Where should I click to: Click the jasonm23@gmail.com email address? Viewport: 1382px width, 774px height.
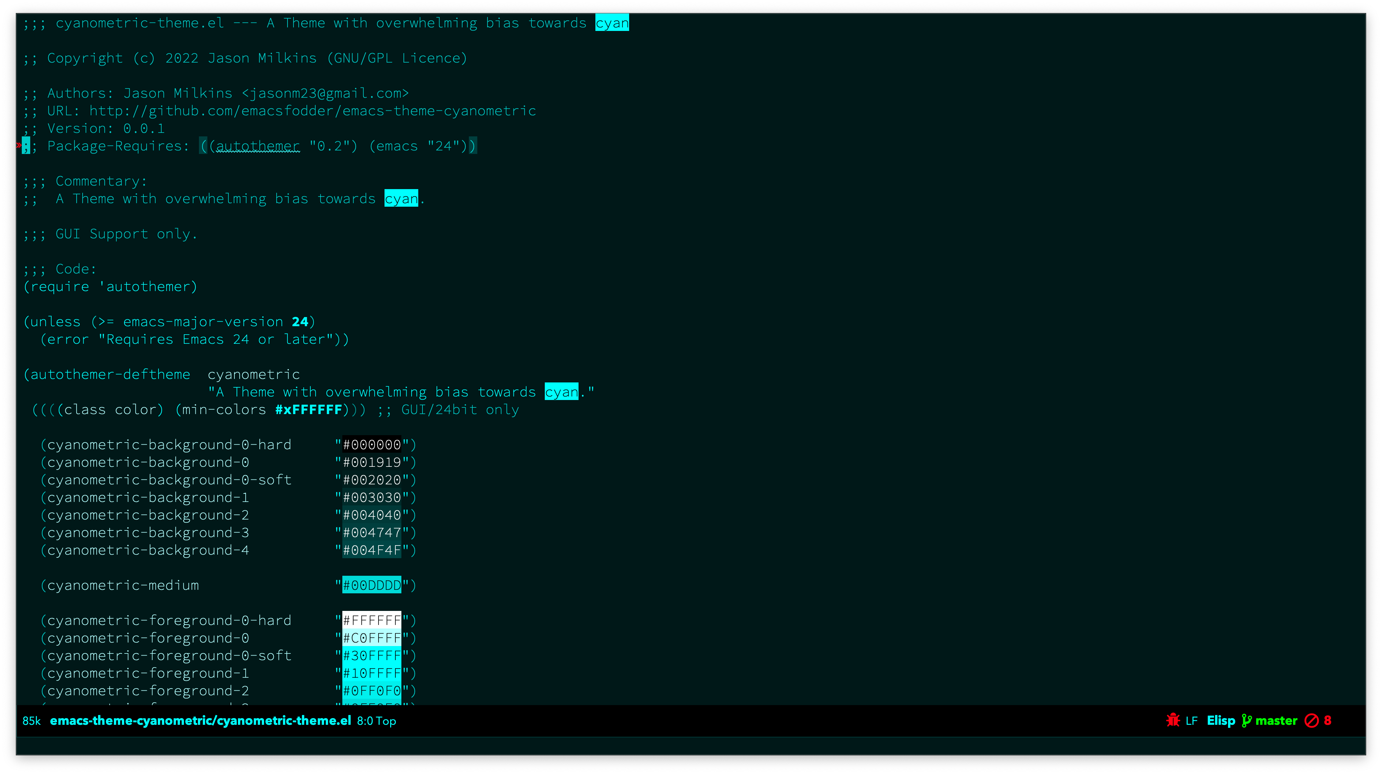click(325, 93)
